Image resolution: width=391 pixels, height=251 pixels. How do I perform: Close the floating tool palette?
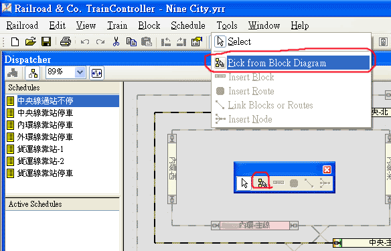[327, 170]
